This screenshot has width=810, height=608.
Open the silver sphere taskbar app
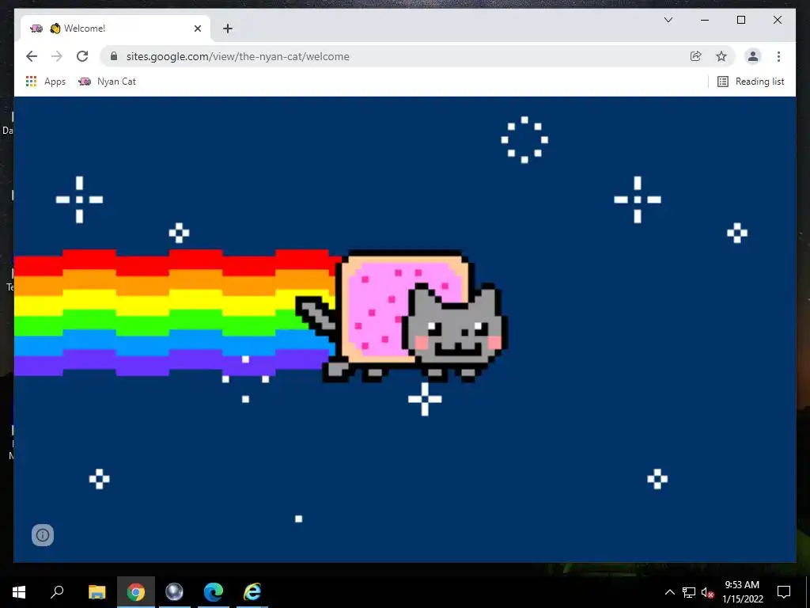point(175,591)
